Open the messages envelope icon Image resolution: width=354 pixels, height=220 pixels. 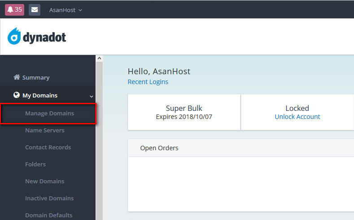tap(35, 9)
